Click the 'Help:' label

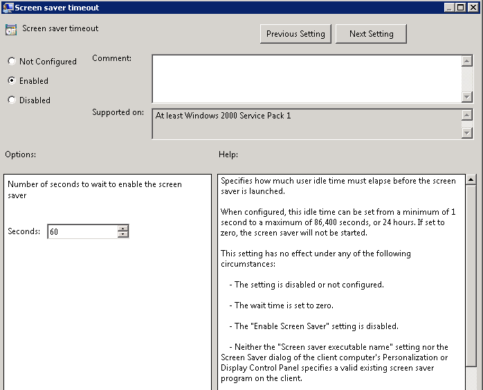tap(228, 154)
